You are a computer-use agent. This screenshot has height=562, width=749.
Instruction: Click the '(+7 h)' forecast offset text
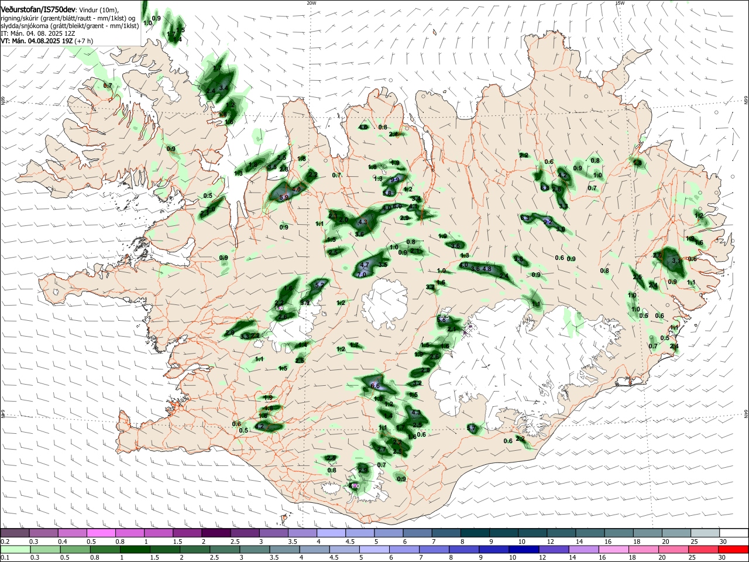click(x=84, y=41)
